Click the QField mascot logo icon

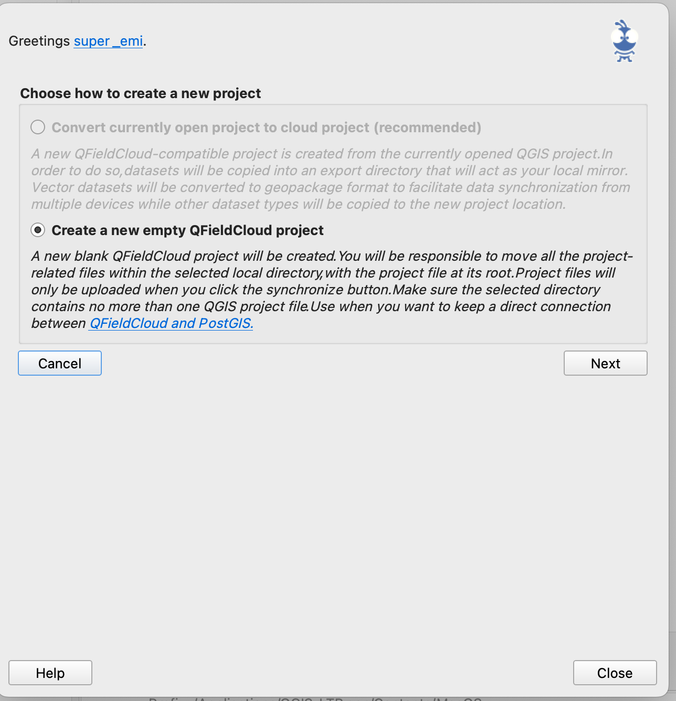tap(624, 41)
